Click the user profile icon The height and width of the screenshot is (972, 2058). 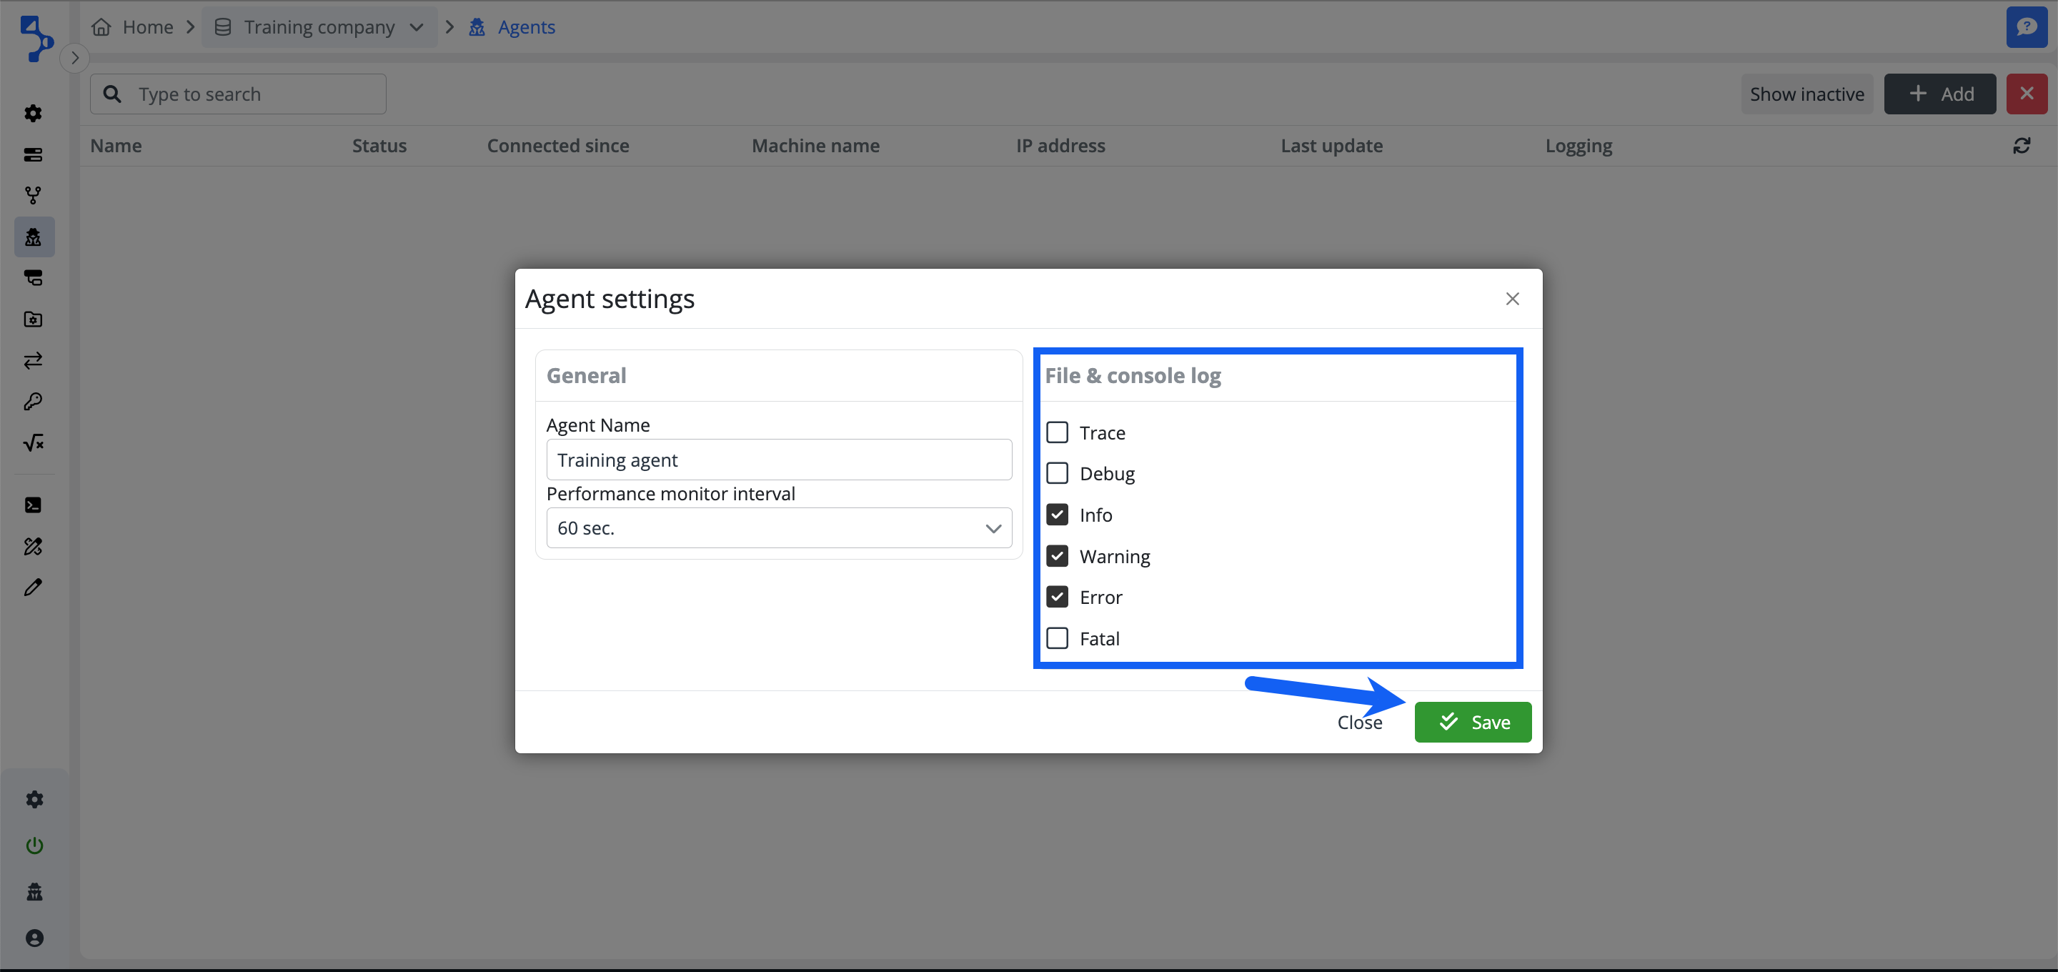34,938
